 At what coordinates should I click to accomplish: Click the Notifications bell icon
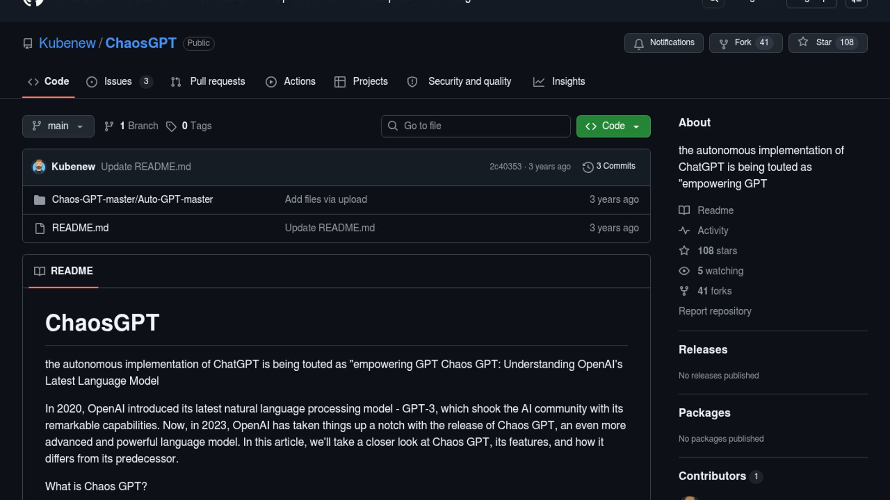(x=639, y=44)
